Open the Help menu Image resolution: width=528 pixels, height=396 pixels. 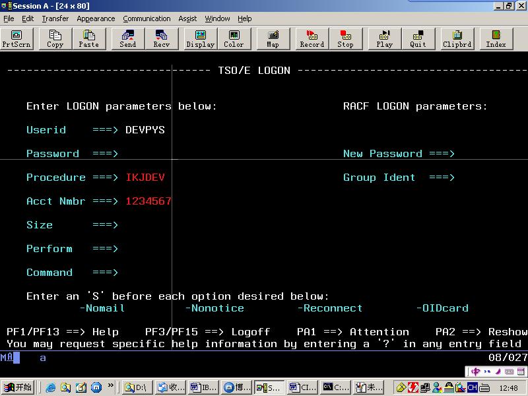click(x=244, y=18)
